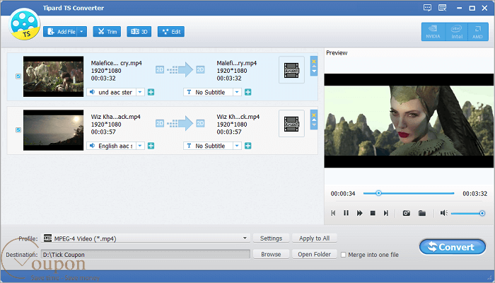Open the feedback chat icon in title bar
Viewport: 495px width, 283px height.
[427, 8]
